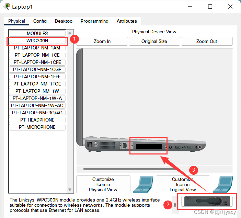This screenshot has width=241, height=218.
Task: Close the Laptop1 window
Action: (230, 7)
